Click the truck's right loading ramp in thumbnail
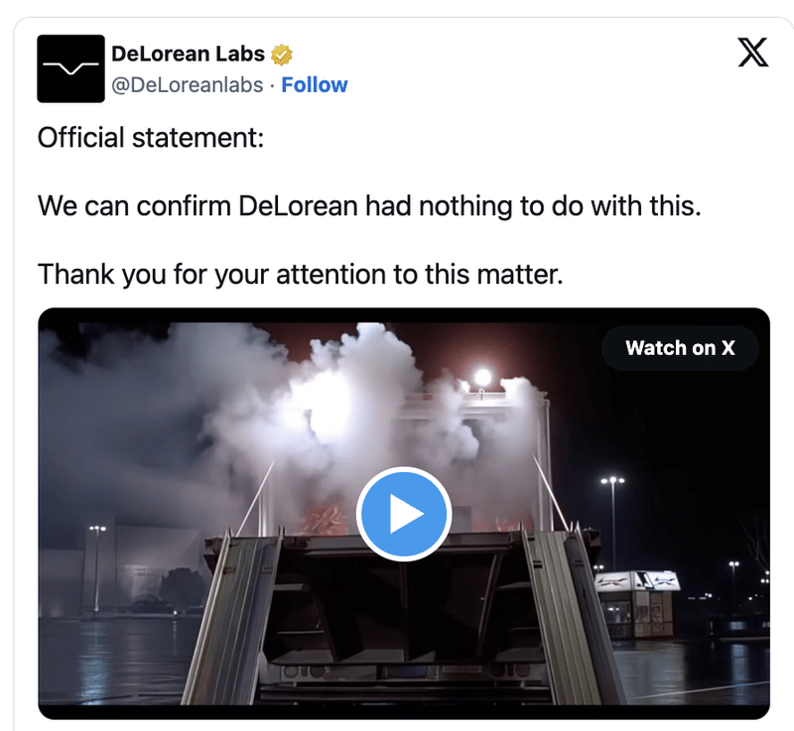This screenshot has height=731, width=794. (x=567, y=612)
